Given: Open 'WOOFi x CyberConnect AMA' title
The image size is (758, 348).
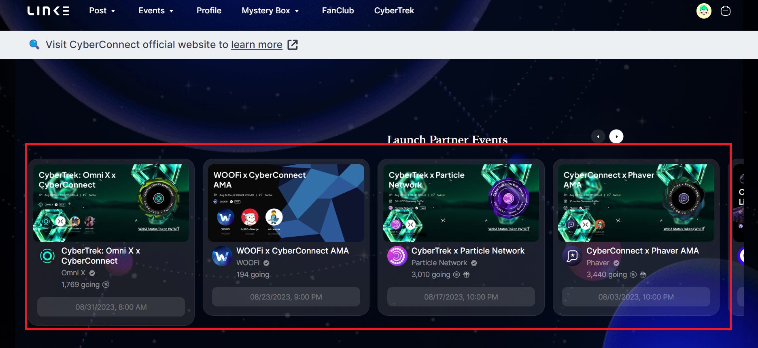Looking at the screenshot, I should pyautogui.click(x=293, y=251).
